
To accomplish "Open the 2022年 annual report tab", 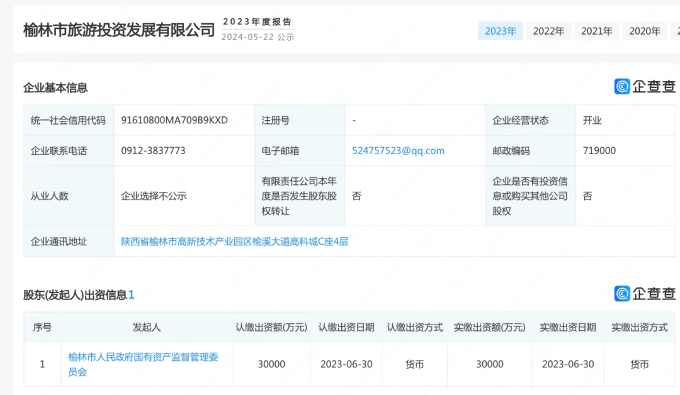I will [548, 31].
